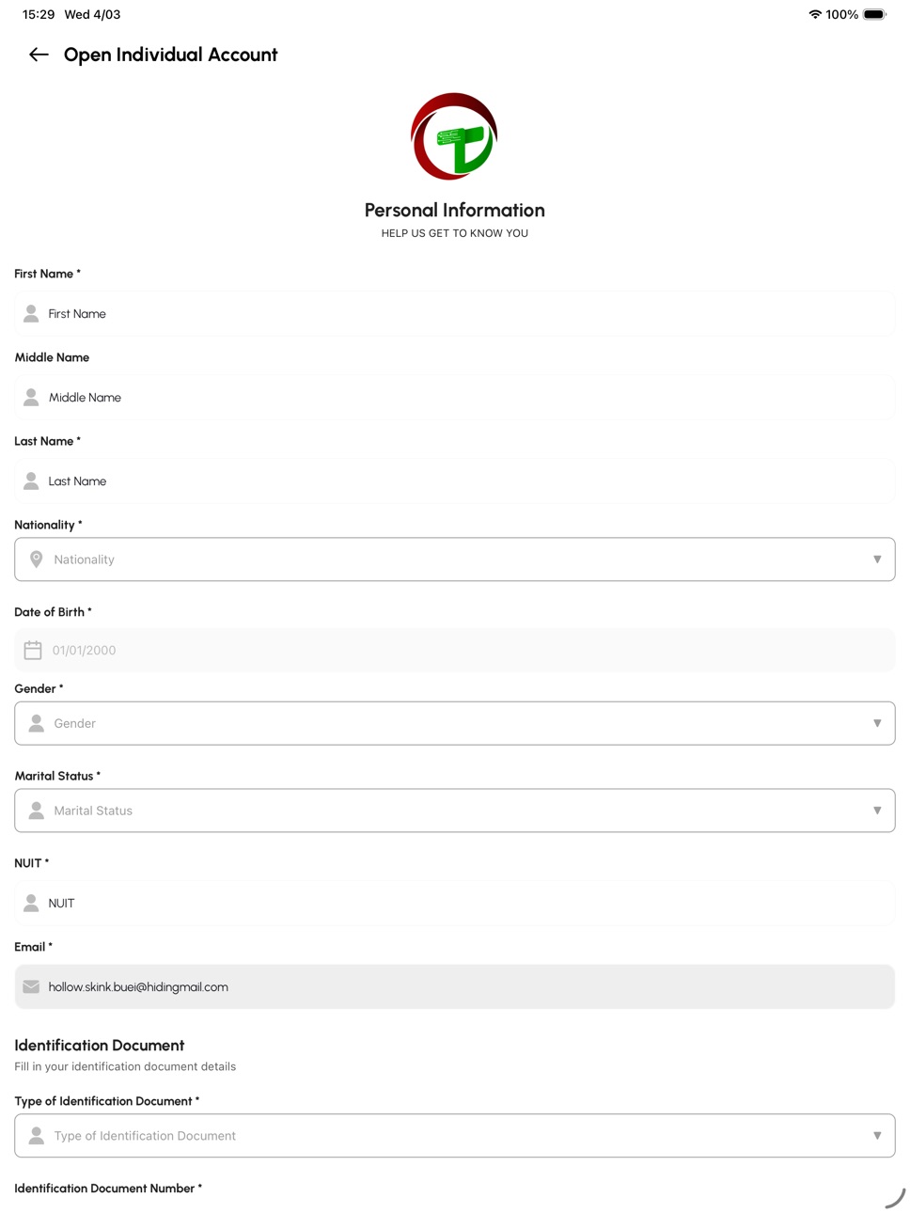The width and height of the screenshot is (910, 1213).
Task: Click the envelope icon in Email field
Action: pyautogui.click(x=31, y=986)
